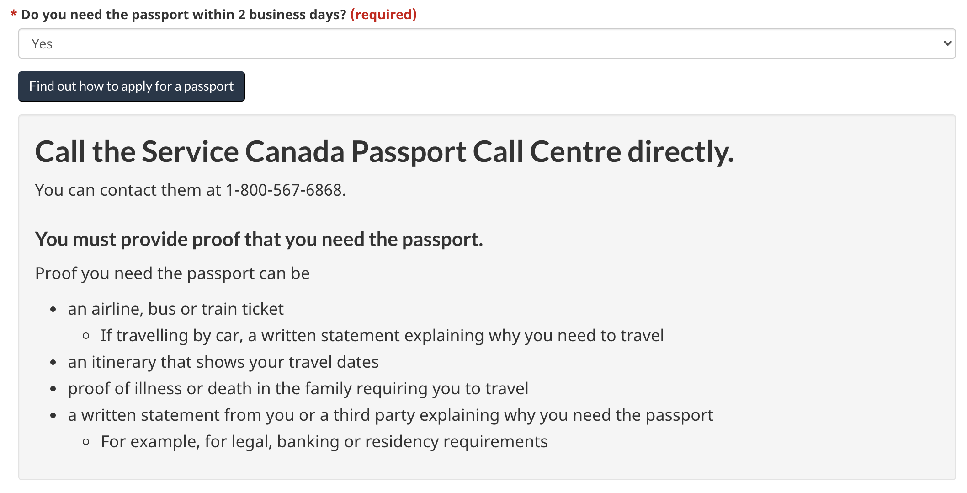This screenshot has height=493, width=967.
Task: Click the If travelling by car sub-item
Action: point(382,336)
